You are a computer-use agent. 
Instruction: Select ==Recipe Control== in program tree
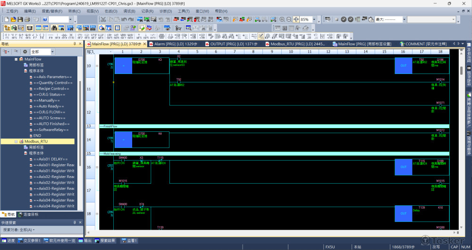click(x=51, y=89)
